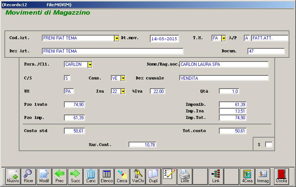Click the Modif edit record icon
Screen dimensions: 296x187
44,176
